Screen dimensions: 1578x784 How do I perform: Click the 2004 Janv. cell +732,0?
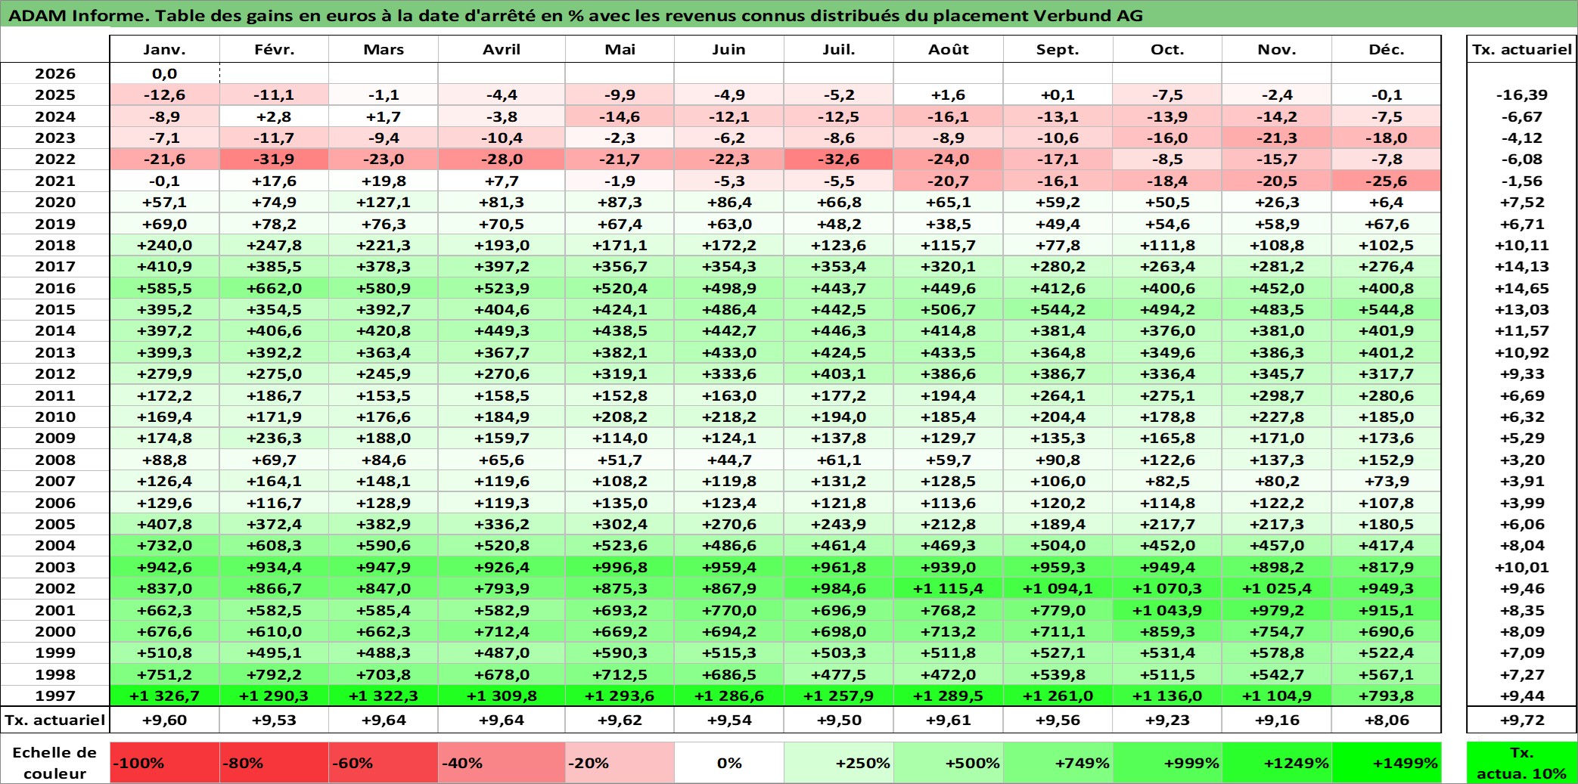pyautogui.click(x=165, y=545)
